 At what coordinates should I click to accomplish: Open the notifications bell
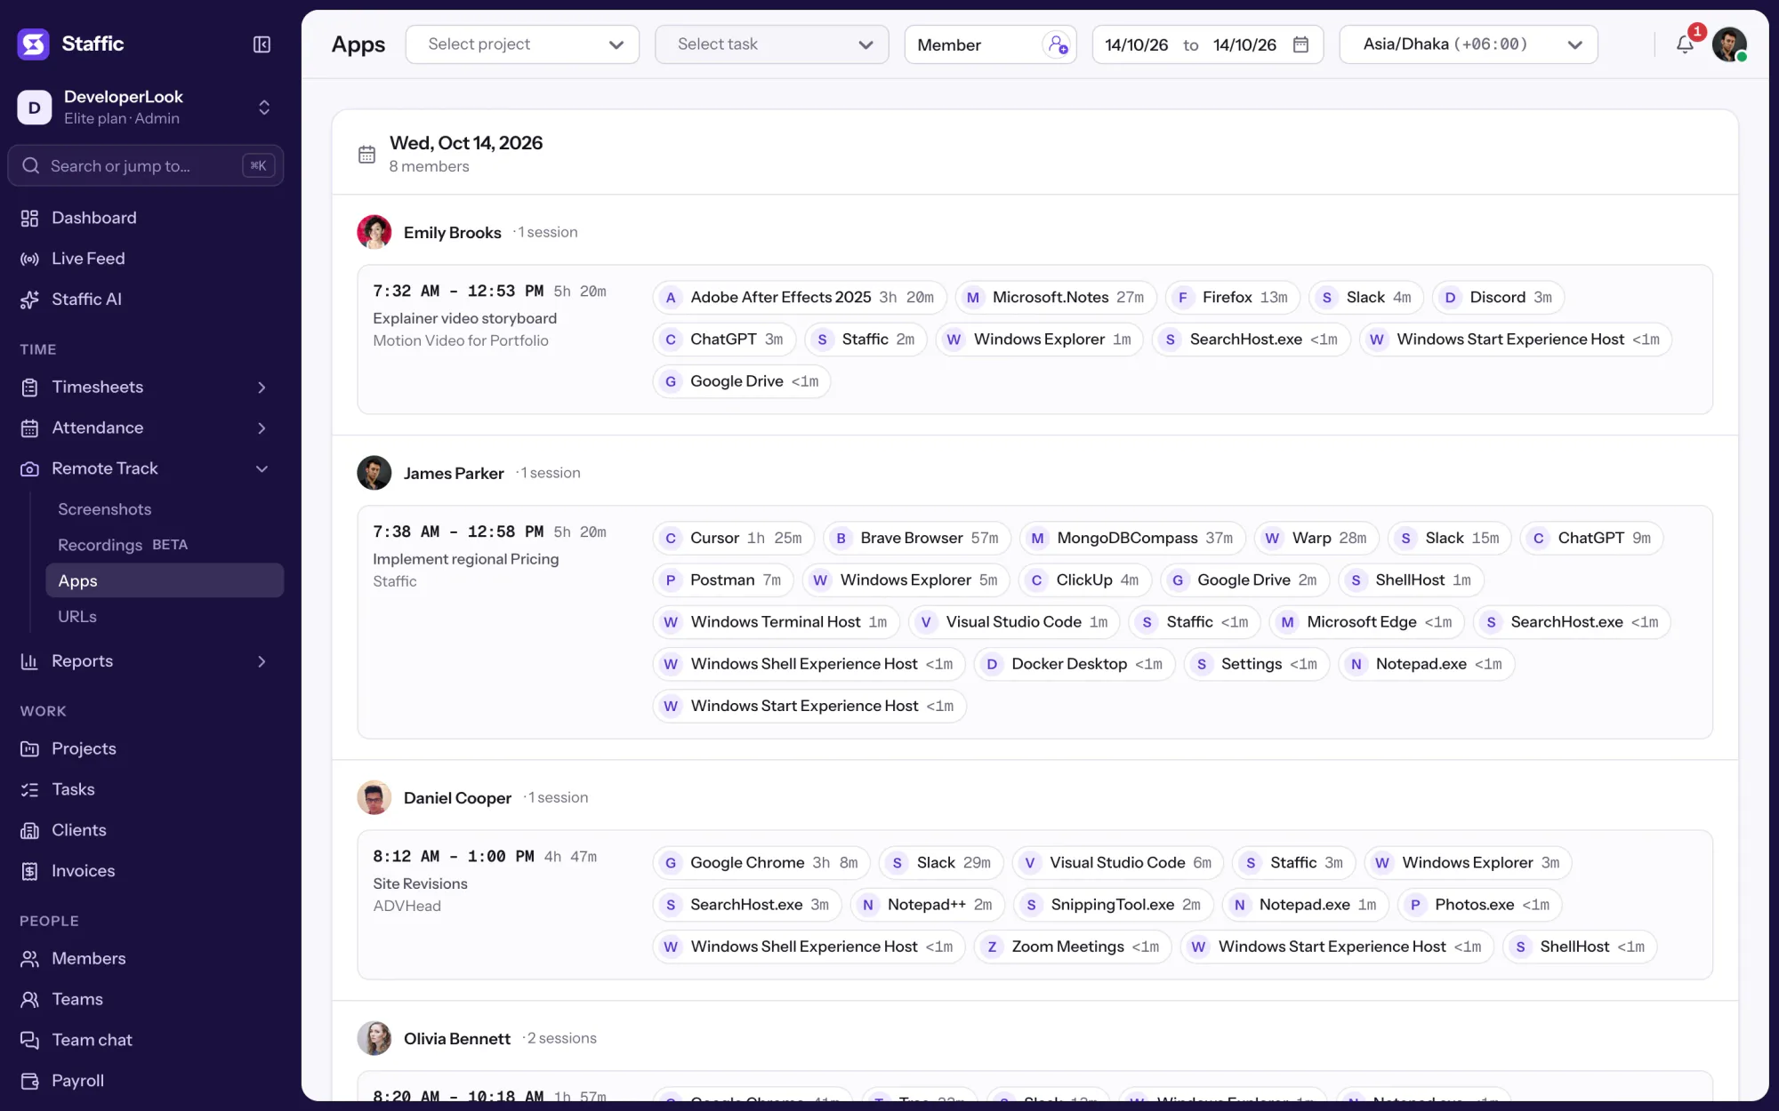[1685, 44]
